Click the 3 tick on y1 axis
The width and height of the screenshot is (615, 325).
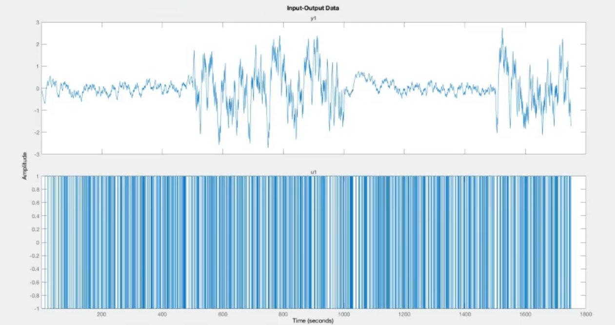tap(38, 22)
